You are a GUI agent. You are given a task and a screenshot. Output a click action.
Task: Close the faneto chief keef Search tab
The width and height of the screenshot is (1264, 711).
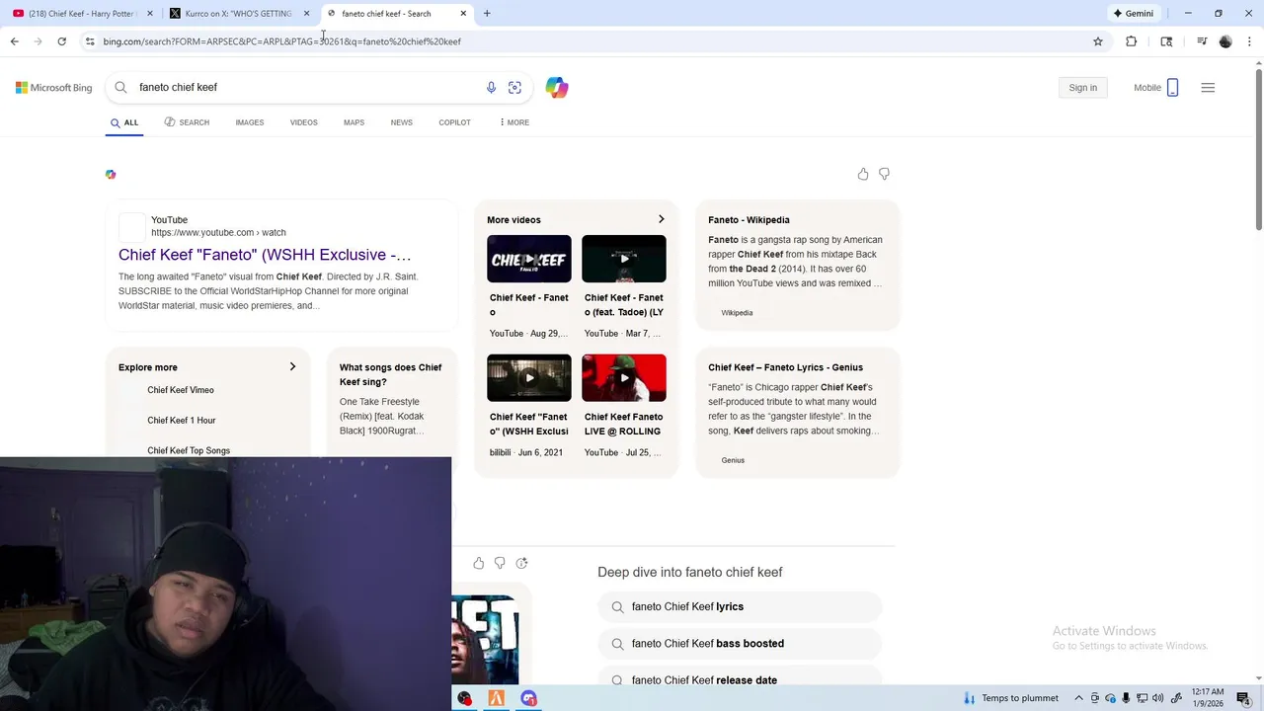click(463, 14)
